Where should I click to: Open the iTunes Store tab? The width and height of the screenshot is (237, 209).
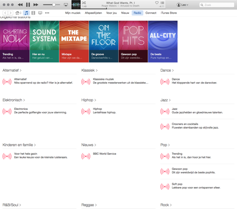coord(169,13)
